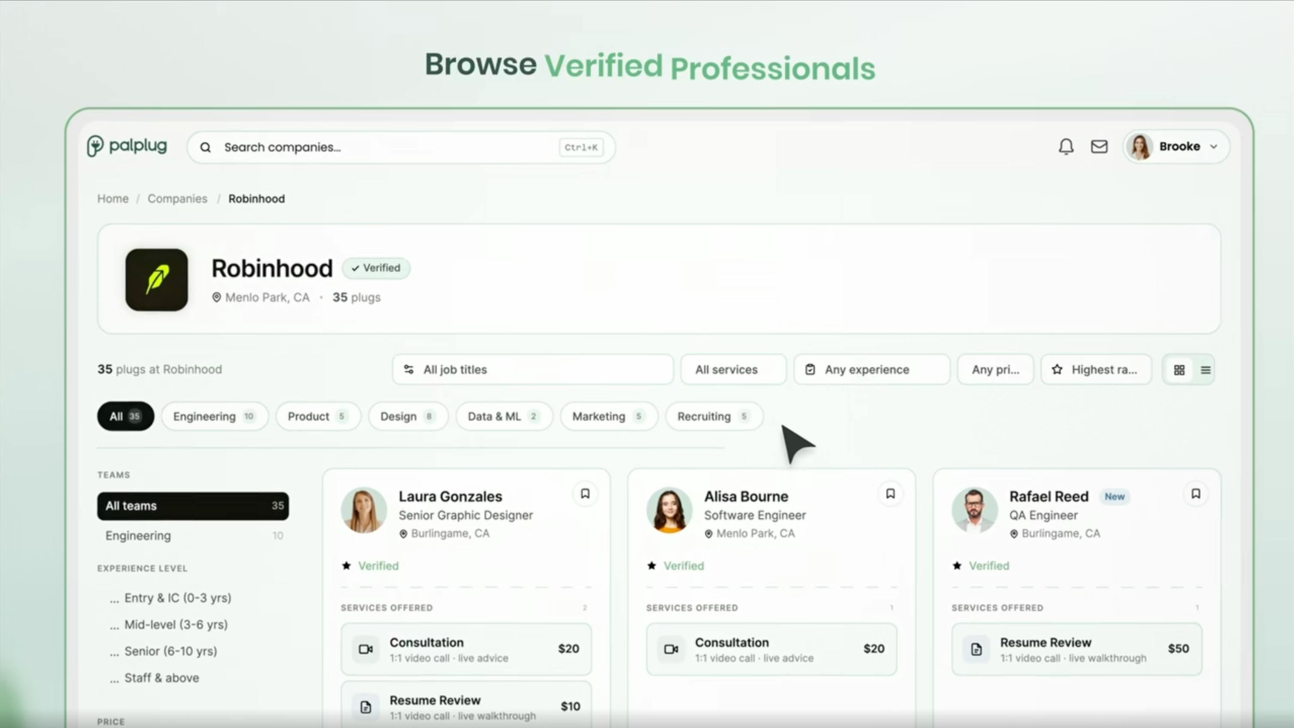Click Rafael Reed's profile photo
This screenshot has width=1294, height=728.
pyautogui.click(x=975, y=510)
